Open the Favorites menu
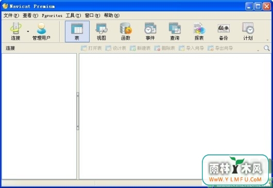 click(x=52, y=15)
